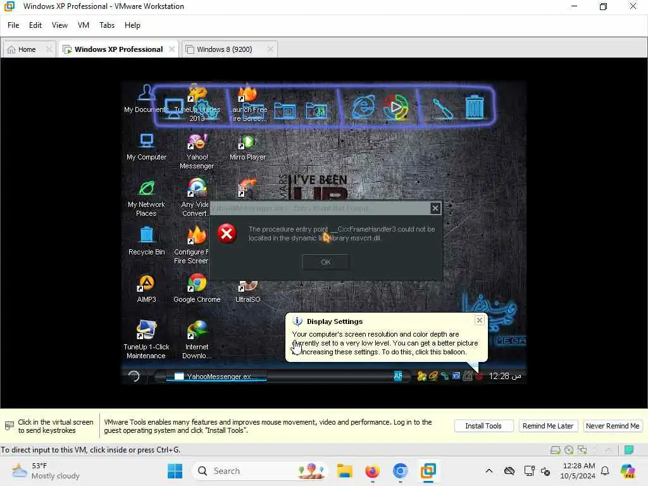648x486 pixels.
Task: Open the View menu
Action: click(x=59, y=25)
